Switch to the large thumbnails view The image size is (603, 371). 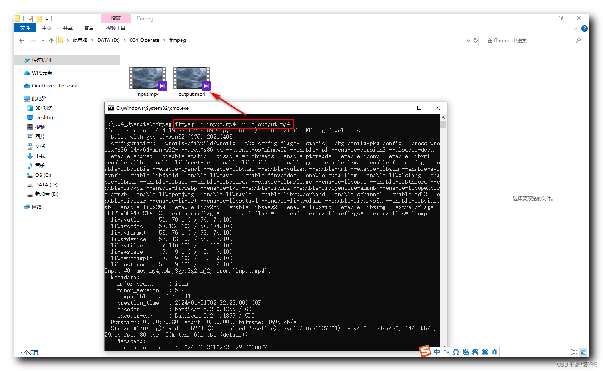click(583, 352)
